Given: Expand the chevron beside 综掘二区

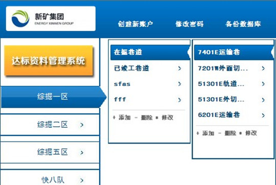Looking at the screenshot, I should pyautogui.click(x=82, y=125).
